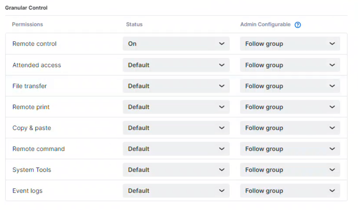Click the Permissions column header

pyautogui.click(x=27, y=24)
